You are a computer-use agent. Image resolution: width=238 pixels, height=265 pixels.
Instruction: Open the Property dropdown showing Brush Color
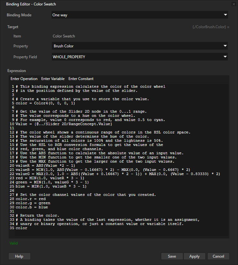(225, 46)
